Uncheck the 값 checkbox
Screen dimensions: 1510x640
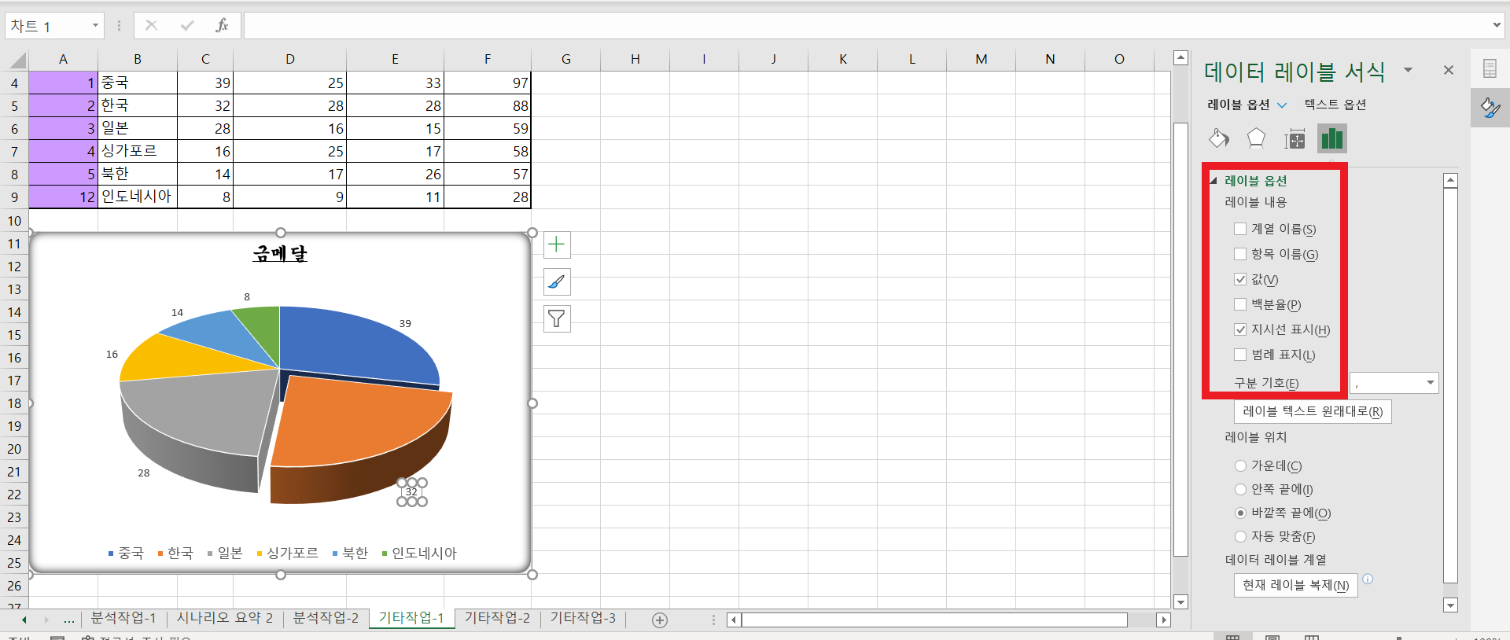pos(1240,279)
